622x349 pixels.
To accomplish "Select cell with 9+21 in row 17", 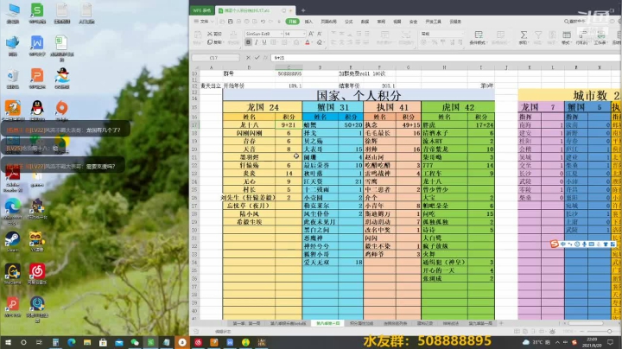I will pyautogui.click(x=289, y=124).
